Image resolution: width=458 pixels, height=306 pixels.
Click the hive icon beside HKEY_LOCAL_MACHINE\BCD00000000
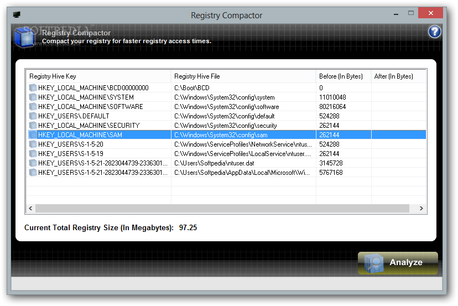coord(33,87)
